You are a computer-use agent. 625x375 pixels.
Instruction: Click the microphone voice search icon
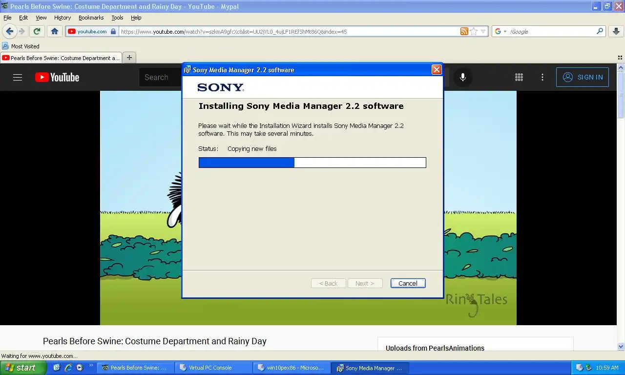click(x=463, y=77)
